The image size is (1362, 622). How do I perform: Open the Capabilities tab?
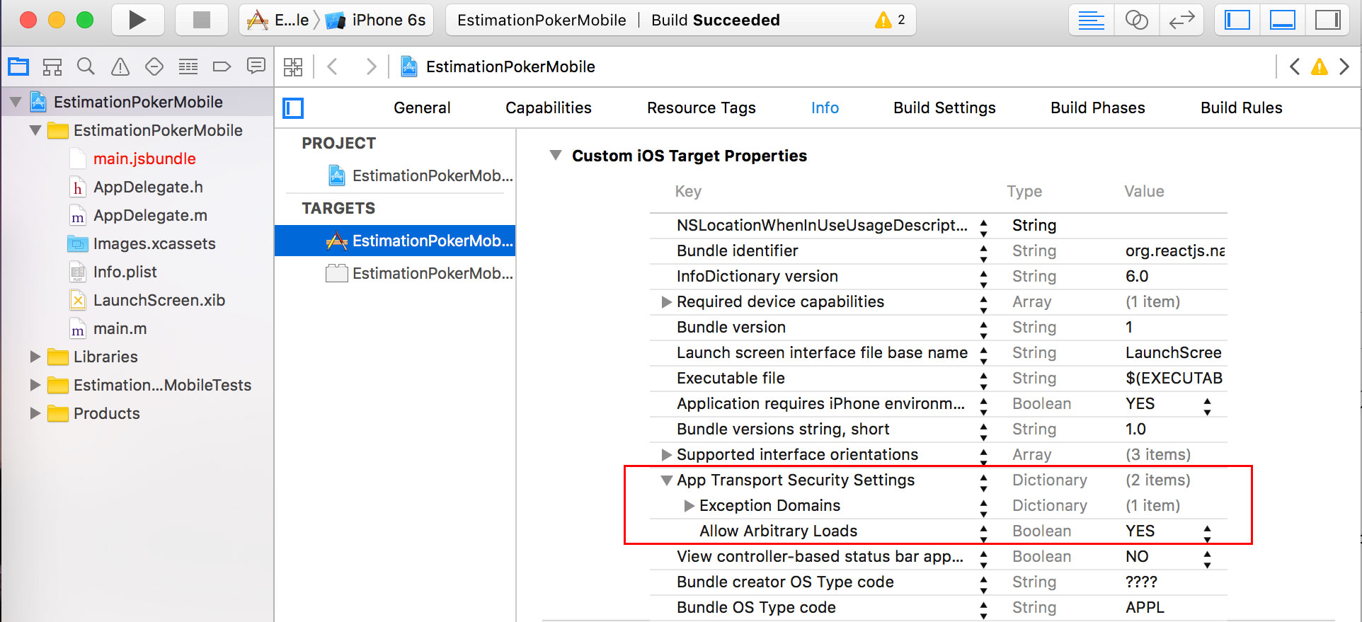548,108
